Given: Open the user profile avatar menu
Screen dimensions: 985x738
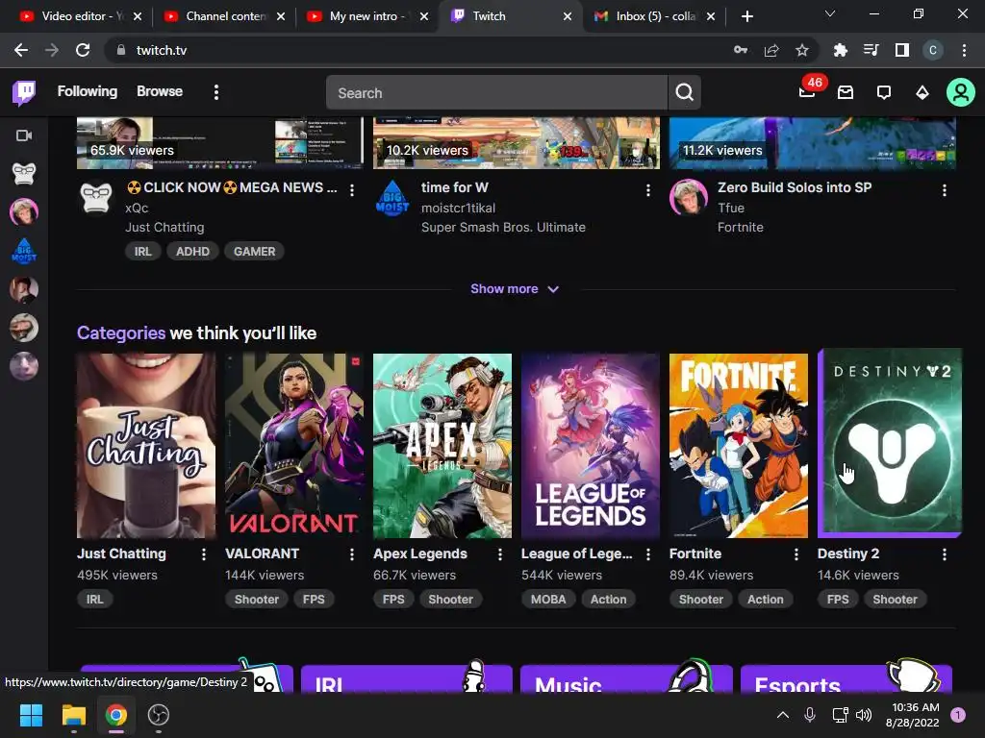Looking at the screenshot, I should point(961,93).
